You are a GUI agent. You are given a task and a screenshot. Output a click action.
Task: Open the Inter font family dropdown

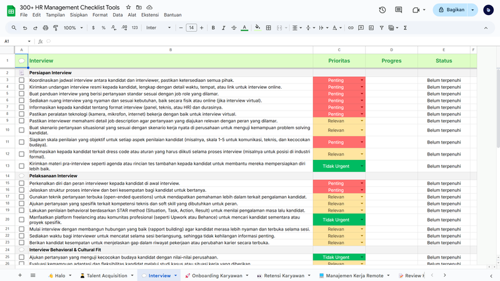click(x=159, y=28)
